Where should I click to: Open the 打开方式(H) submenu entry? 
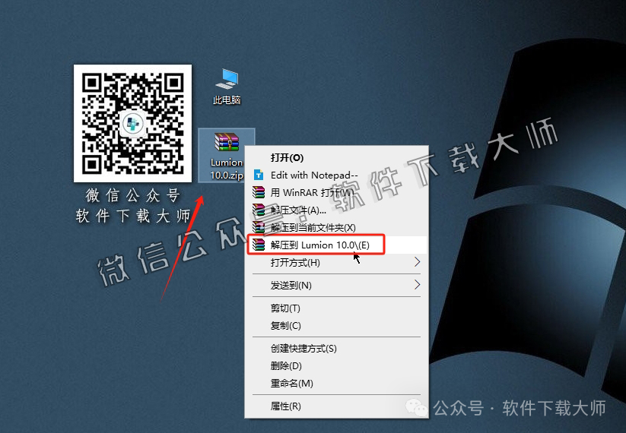pyautogui.click(x=336, y=262)
